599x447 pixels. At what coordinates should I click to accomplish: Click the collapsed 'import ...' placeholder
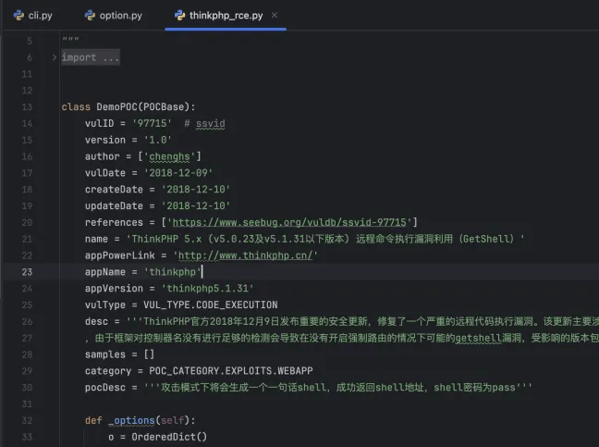click(91, 58)
